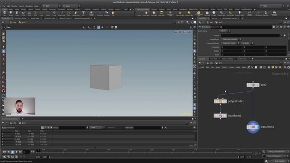Select the Draw Curve shelf tool
Viewport: 290px width, 163px height.
pyautogui.click(x=62, y=13)
